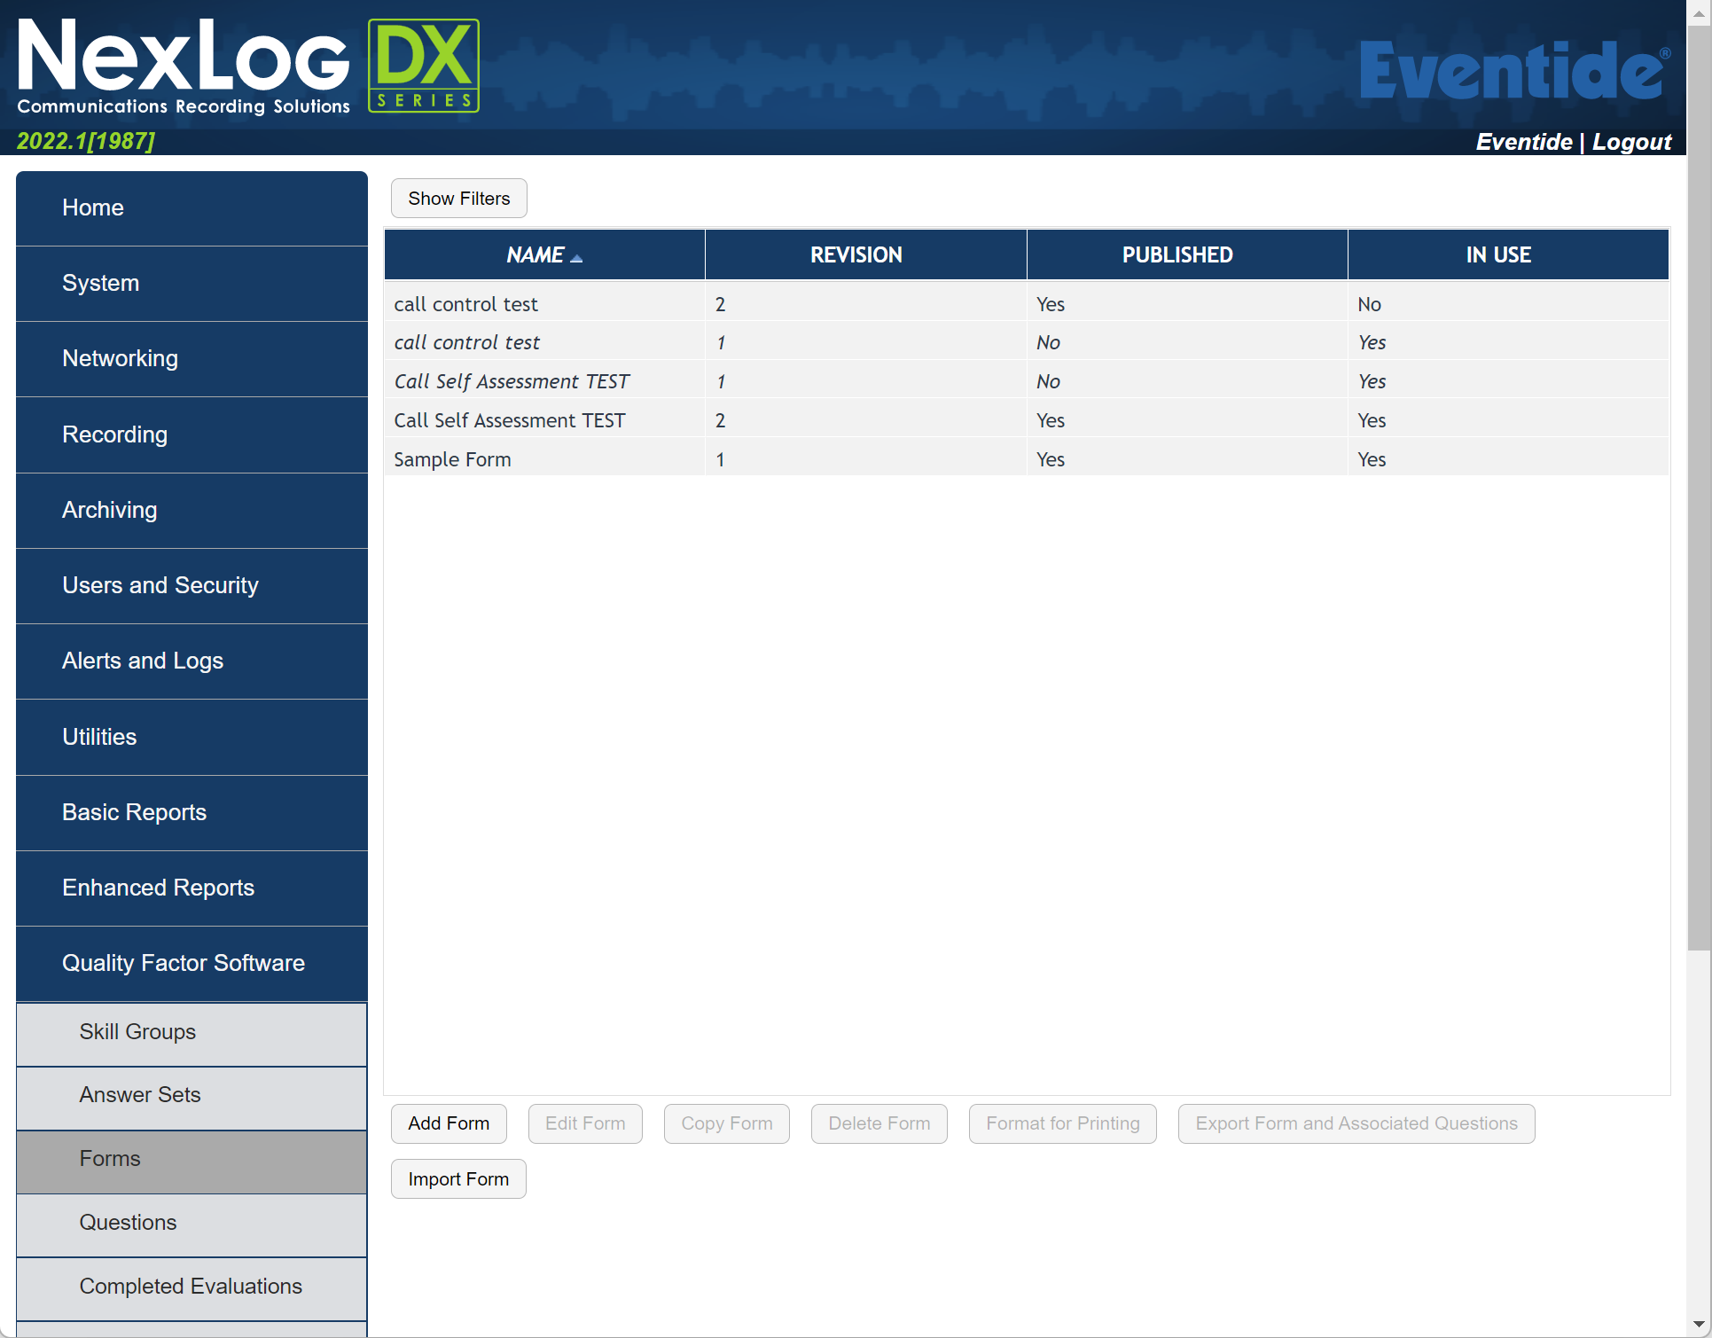Click Export Form and Associated Questions
The height and width of the screenshot is (1338, 1712).
(x=1356, y=1123)
